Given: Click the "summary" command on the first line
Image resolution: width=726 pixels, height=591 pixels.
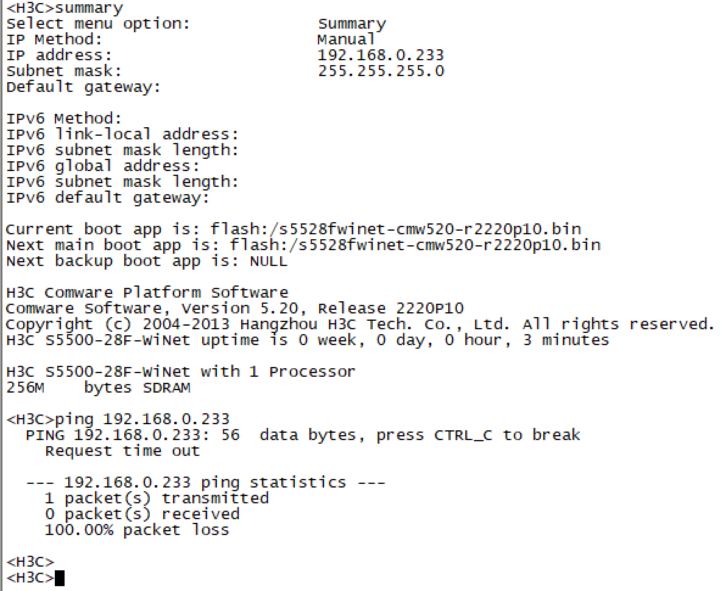Looking at the screenshot, I should 88,9.
